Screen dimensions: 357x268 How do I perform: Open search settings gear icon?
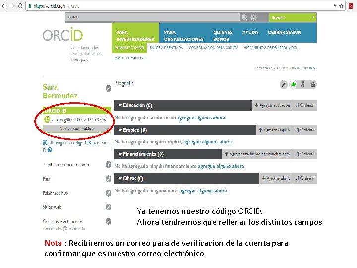pos(253,17)
